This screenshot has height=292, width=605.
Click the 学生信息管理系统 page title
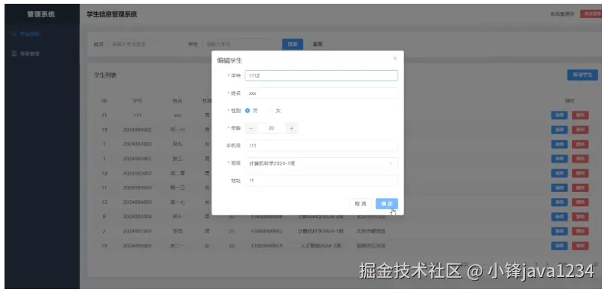point(112,14)
